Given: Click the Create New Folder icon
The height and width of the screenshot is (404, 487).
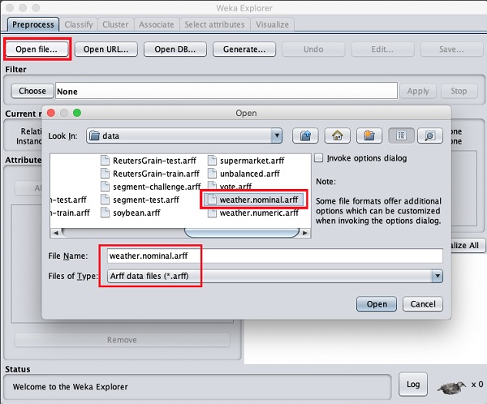Looking at the screenshot, I should point(369,135).
